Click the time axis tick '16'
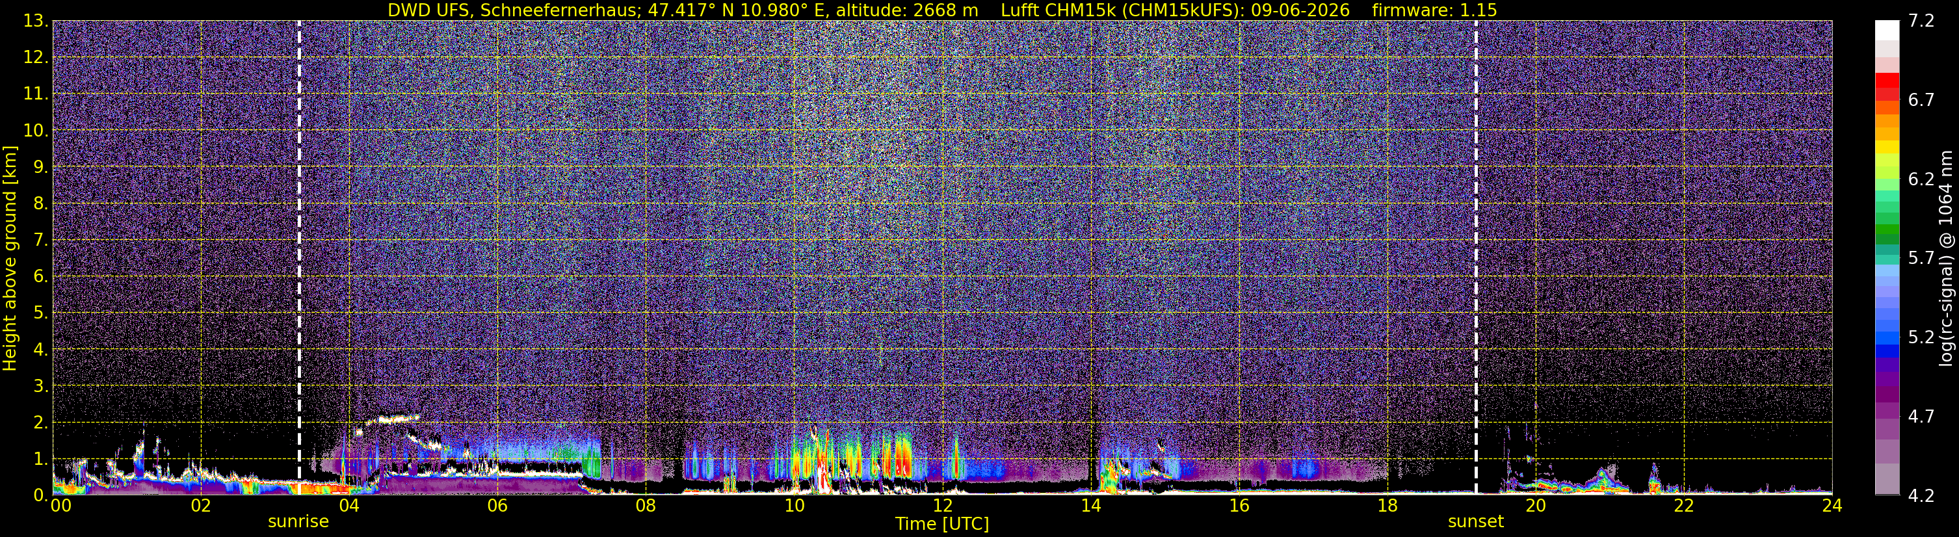The width and height of the screenshot is (1959, 537). click(1239, 506)
